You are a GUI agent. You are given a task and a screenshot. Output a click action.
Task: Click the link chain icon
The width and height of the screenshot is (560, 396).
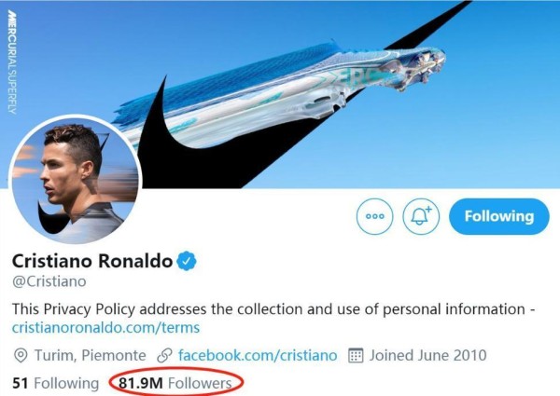click(164, 356)
